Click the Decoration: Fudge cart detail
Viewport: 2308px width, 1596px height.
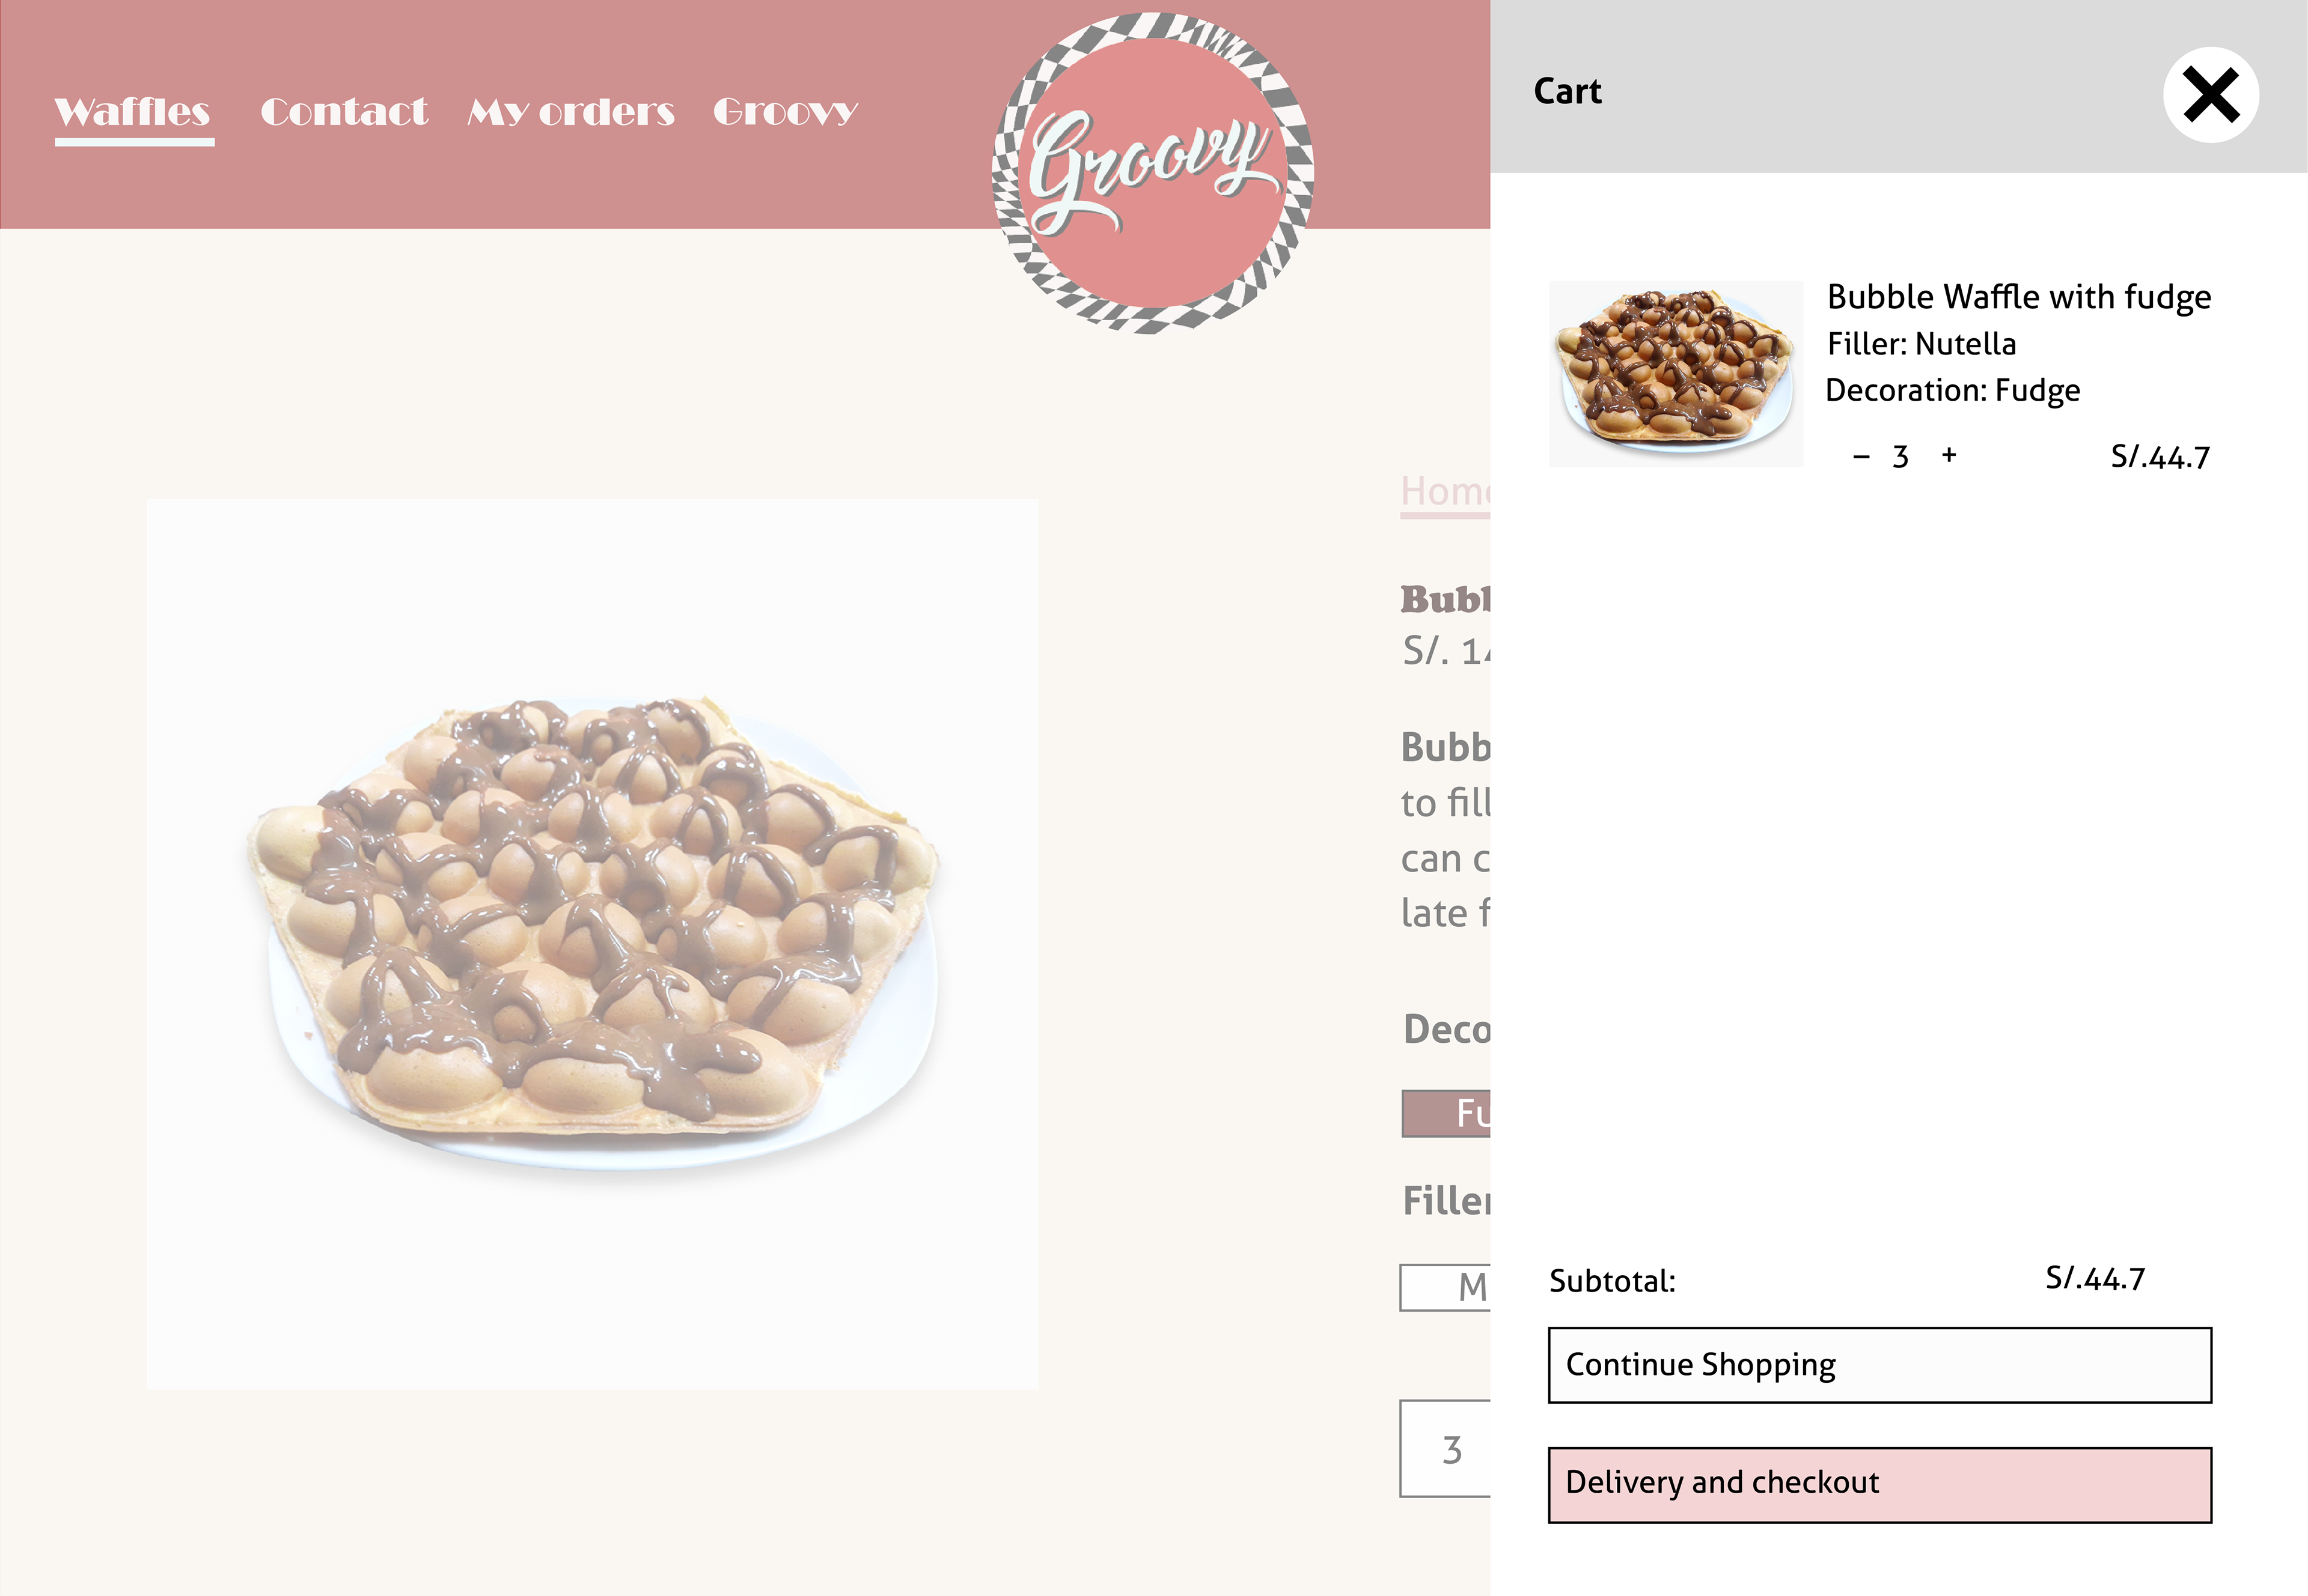coord(1952,390)
